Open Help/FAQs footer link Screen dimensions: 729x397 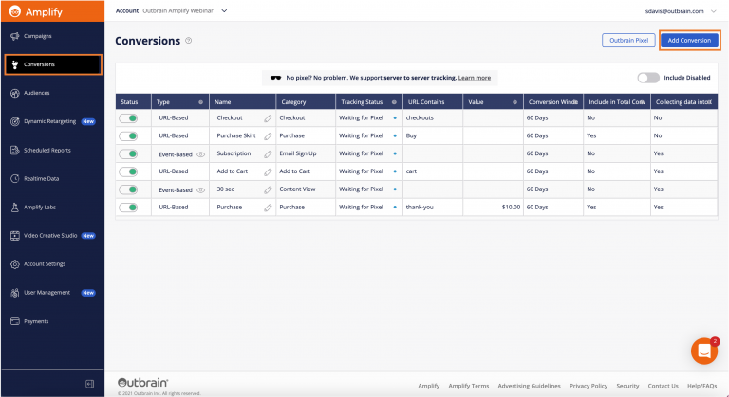[702, 386]
